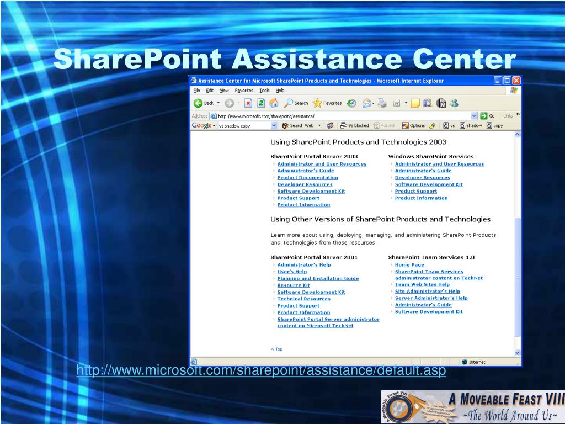Find the word 'copy' toolbar button
The height and width of the screenshot is (424, 565).
coord(495,125)
